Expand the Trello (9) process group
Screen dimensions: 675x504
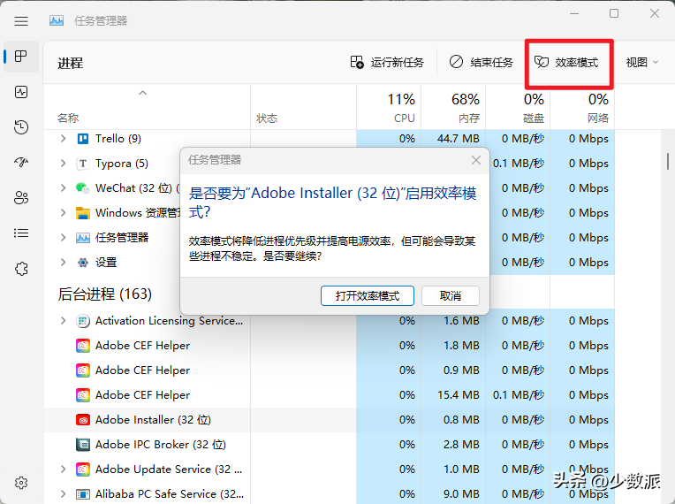coord(63,139)
